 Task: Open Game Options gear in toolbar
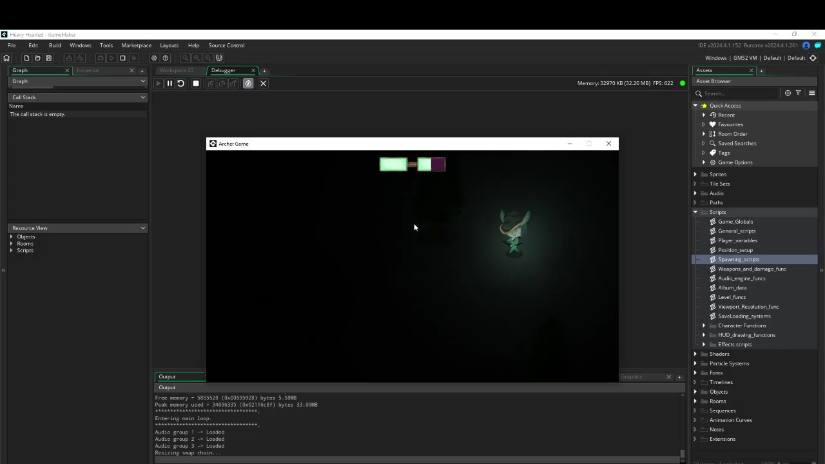click(x=154, y=58)
